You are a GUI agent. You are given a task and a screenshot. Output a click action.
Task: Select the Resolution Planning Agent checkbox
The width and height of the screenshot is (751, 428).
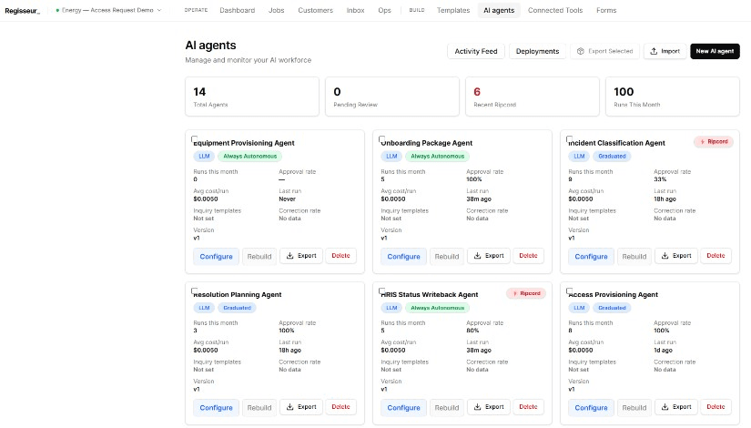click(x=195, y=290)
